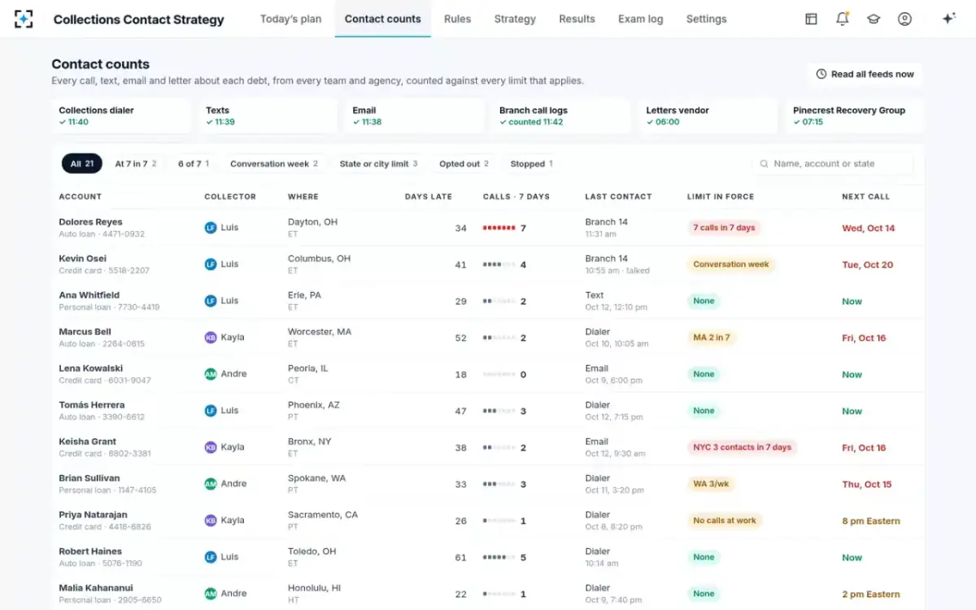Image resolution: width=976 pixels, height=610 pixels.
Task: Open the Pinecrest Recovery Group feed card
Action: point(855,115)
